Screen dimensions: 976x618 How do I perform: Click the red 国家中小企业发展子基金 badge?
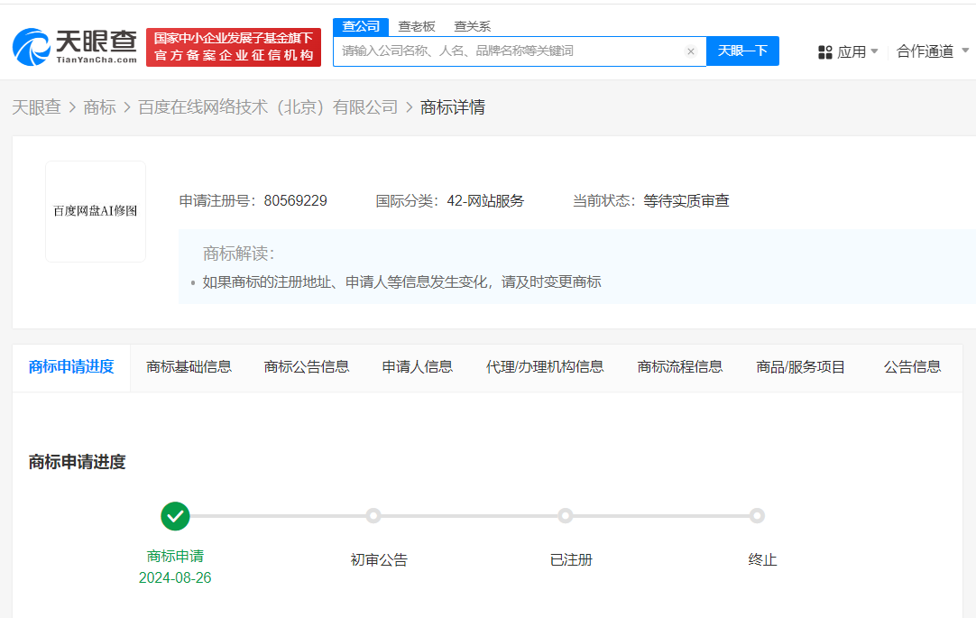[x=234, y=44]
